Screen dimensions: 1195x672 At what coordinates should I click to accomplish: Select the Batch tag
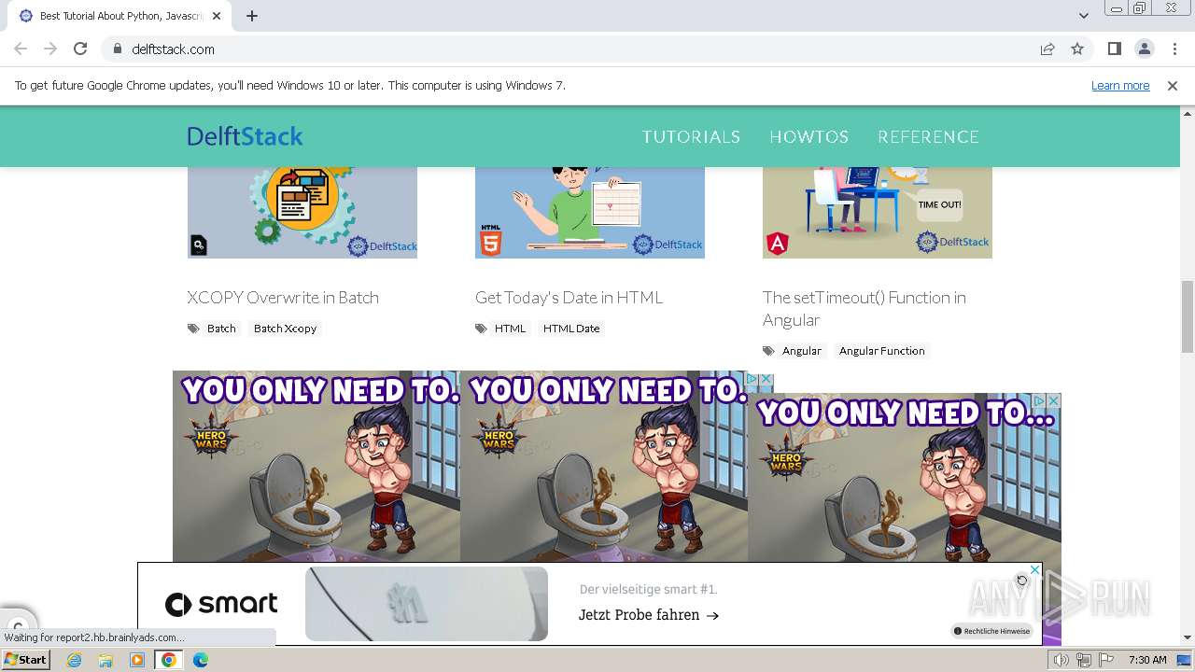[x=221, y=329]
